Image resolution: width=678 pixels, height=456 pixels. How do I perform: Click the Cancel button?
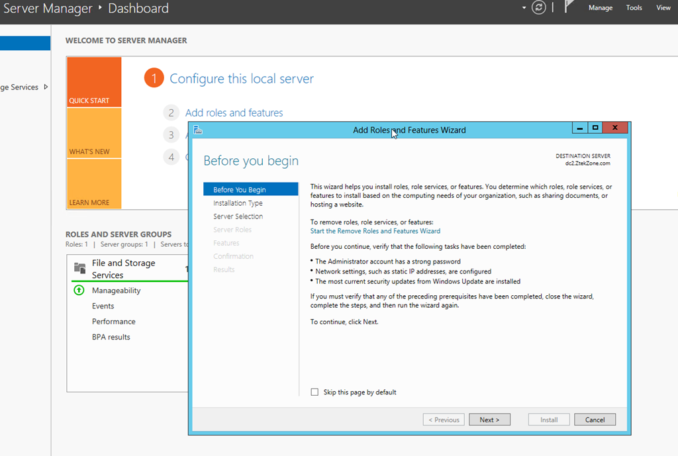click(x=595, y=420)
